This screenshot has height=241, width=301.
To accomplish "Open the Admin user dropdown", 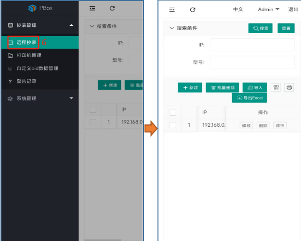I will tap(269, 10).
